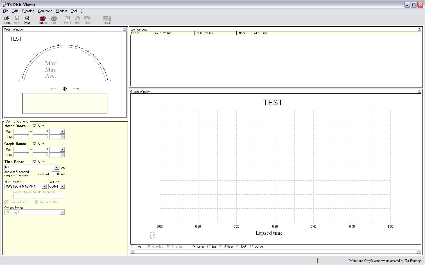Screen dimensions: 425x265
Task: Open Meter Range Main unit dropdown
Action: (62, 132)
